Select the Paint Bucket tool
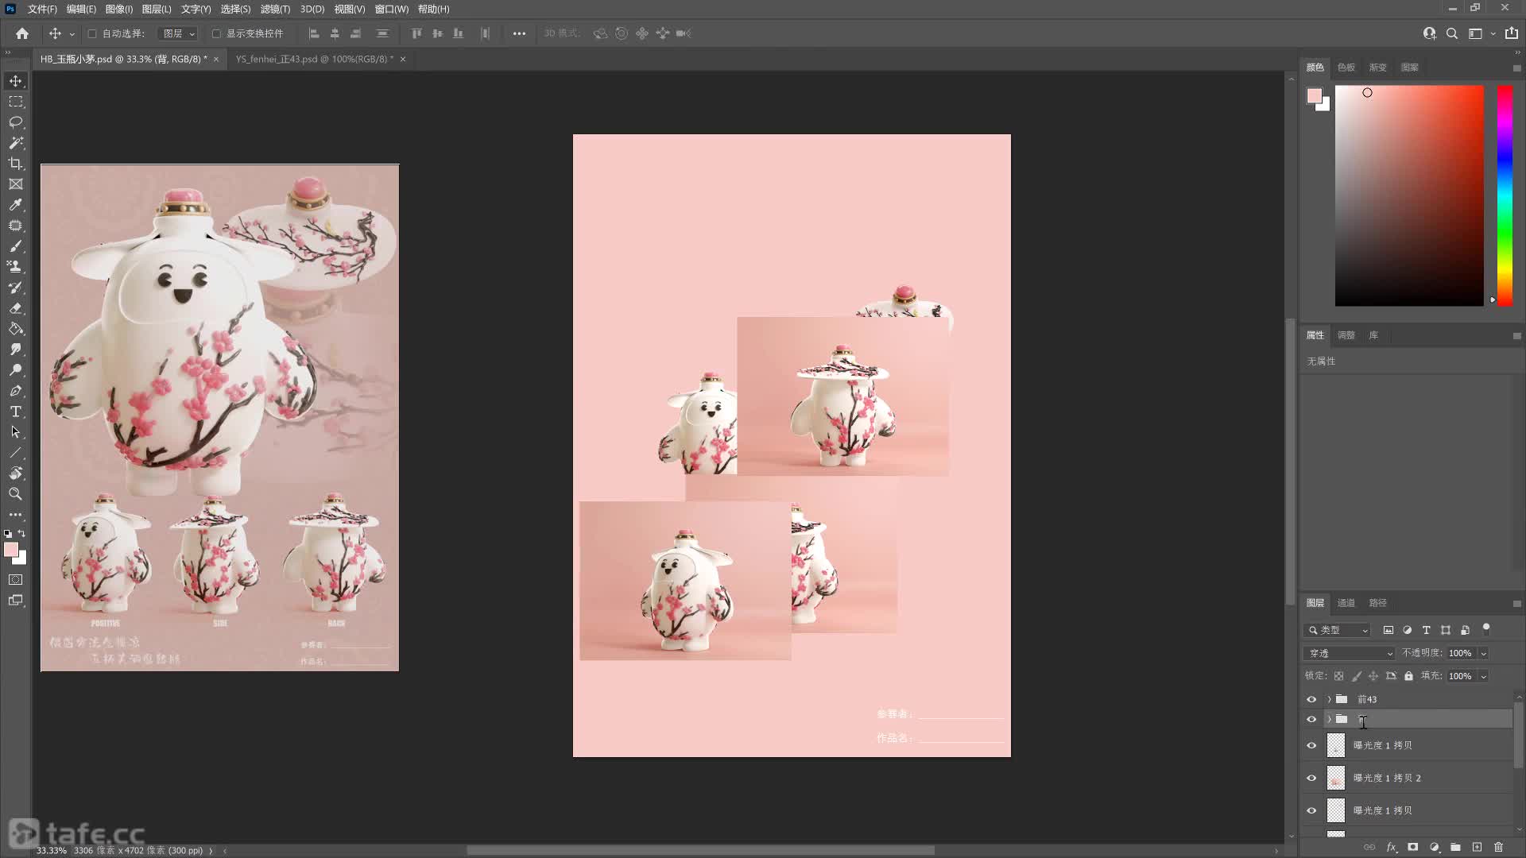Viewport: 1526px width, 858px height. coord(16,329)
